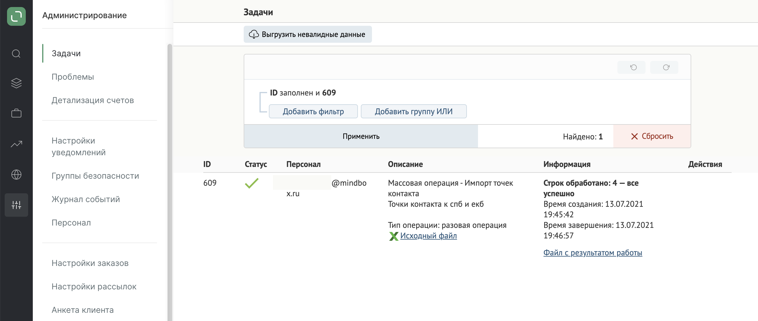Click the Применить button

[x=361, y=136]
